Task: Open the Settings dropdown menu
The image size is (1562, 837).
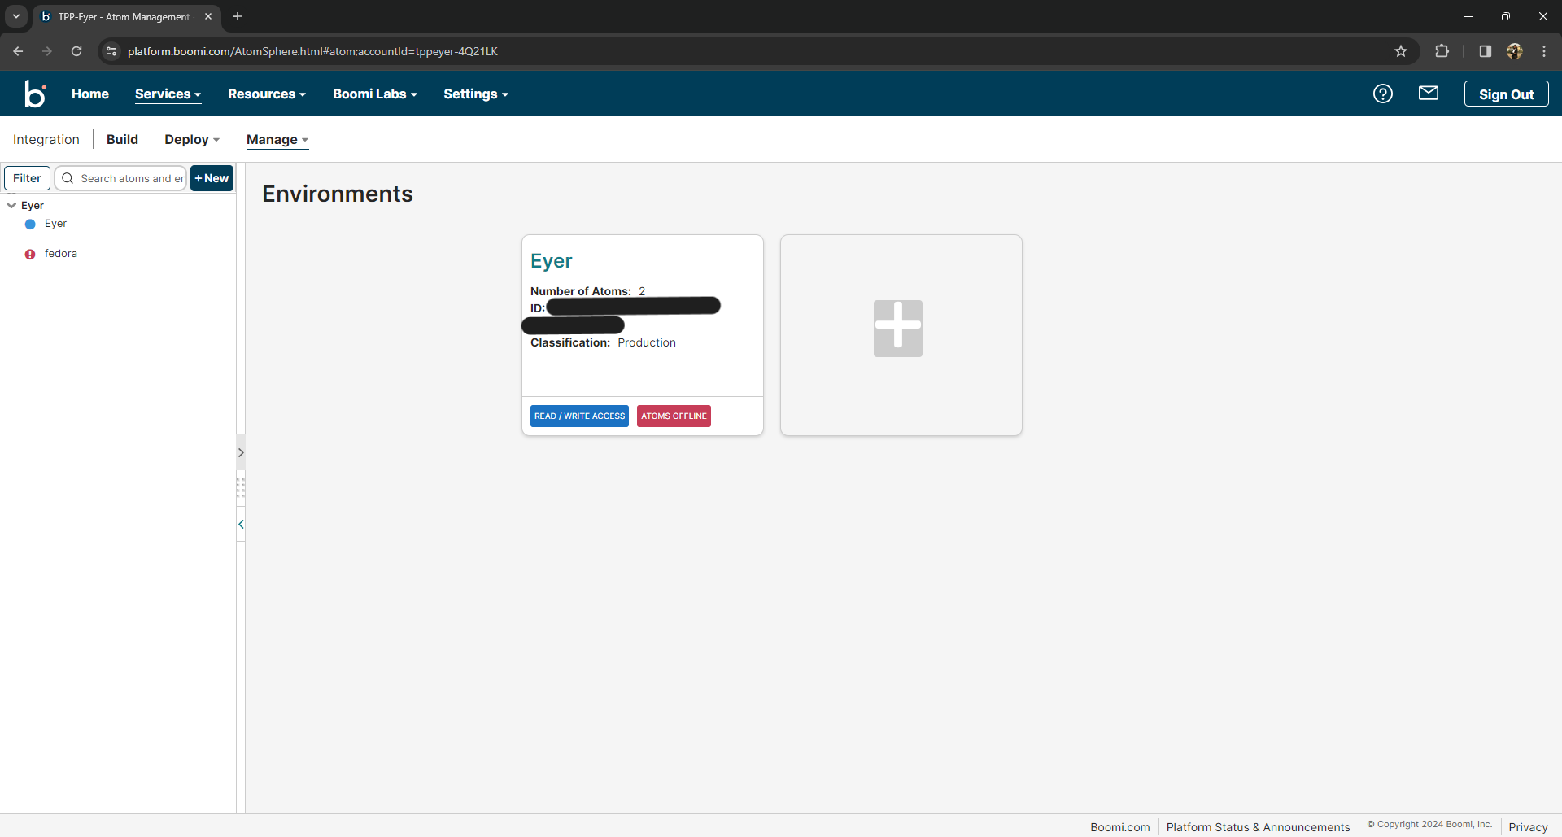Action: point(476,94)
